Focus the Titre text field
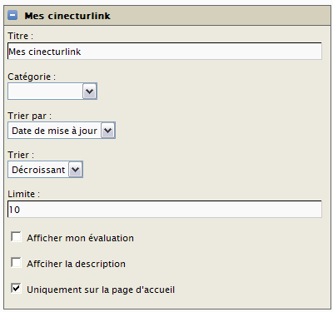Screen dimensions: 333x312 165,52
